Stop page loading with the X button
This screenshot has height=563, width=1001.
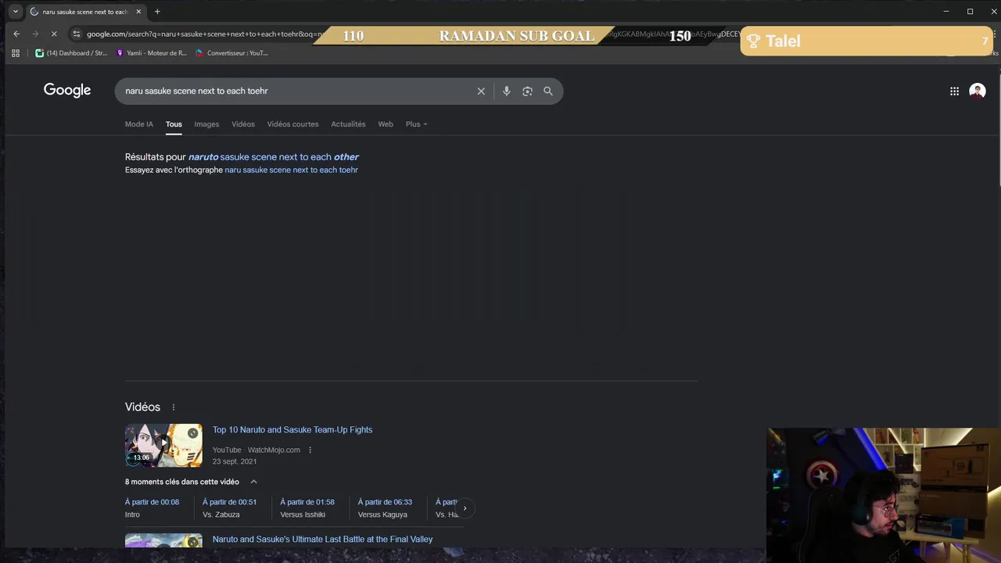(54, 34)
